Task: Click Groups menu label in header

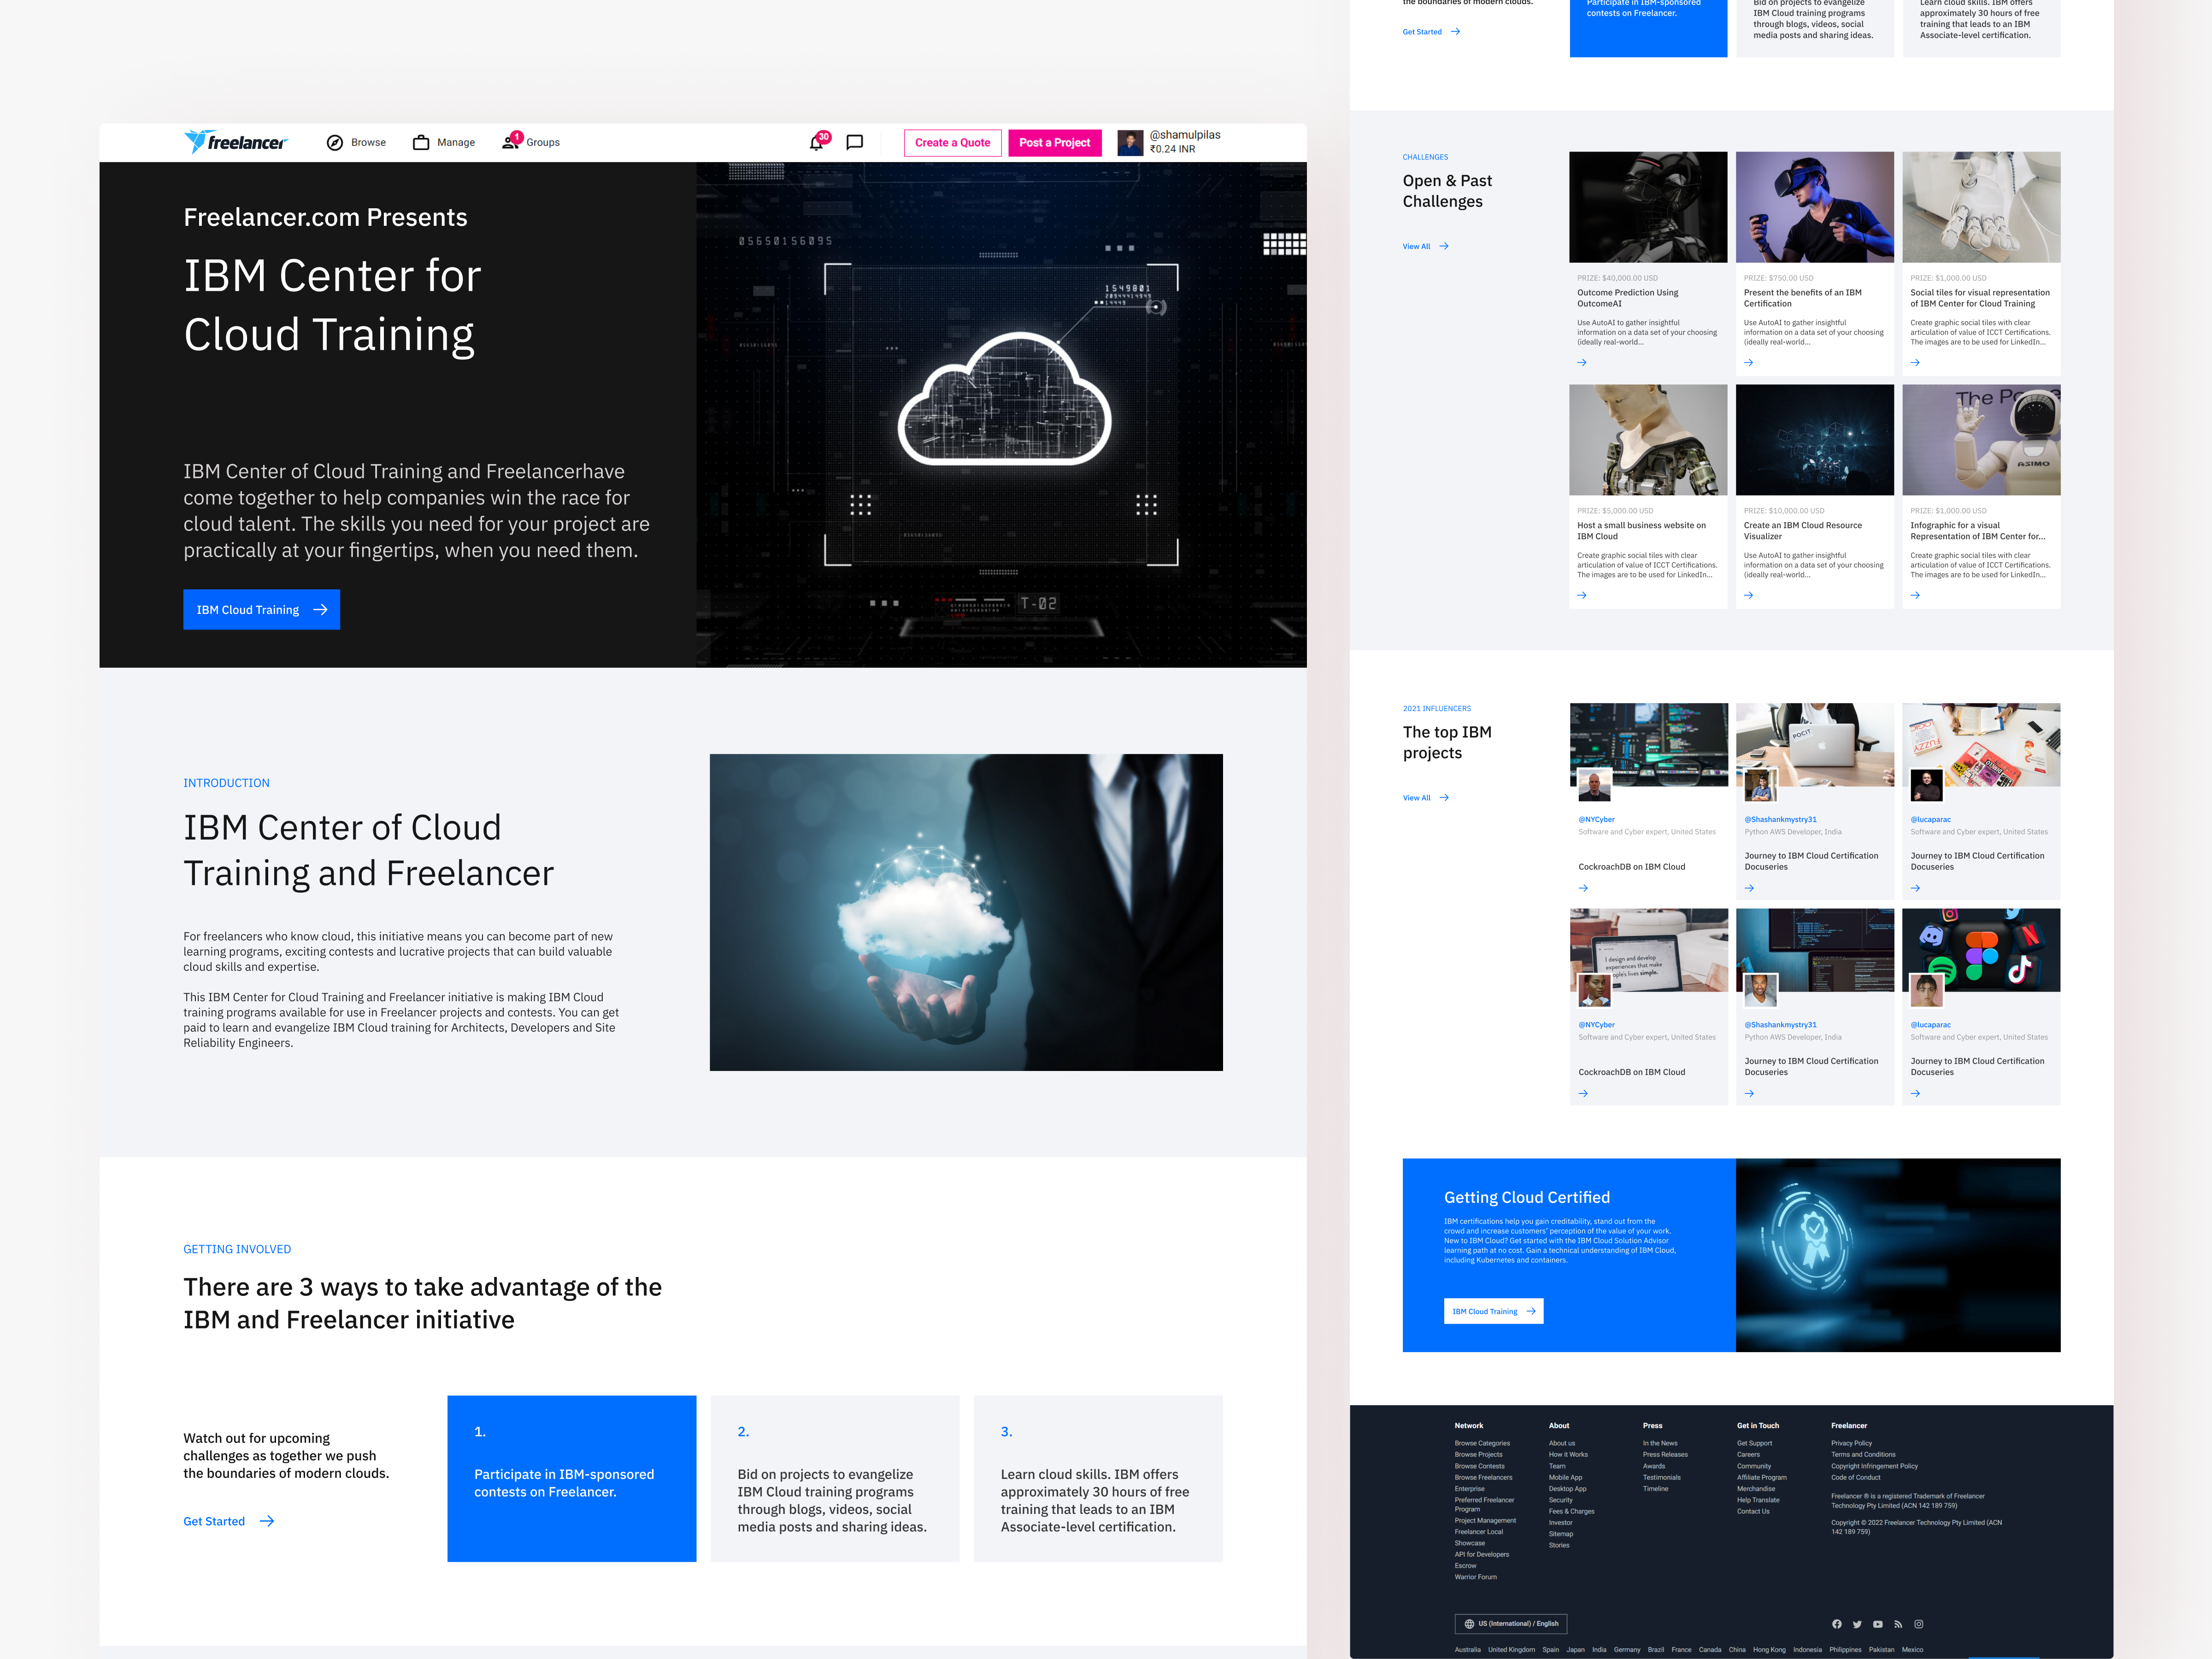Action: pyautogui.click(x=543, y=143)
